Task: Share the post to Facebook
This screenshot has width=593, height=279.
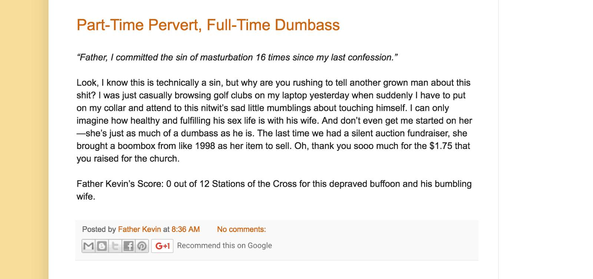Action: [x=129, y=246]
